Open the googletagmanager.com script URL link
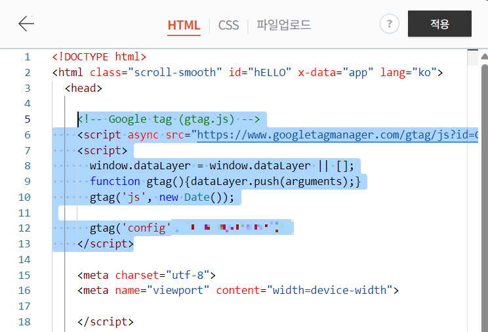Screen dimensions: 488x332 (x=337, y=135)
